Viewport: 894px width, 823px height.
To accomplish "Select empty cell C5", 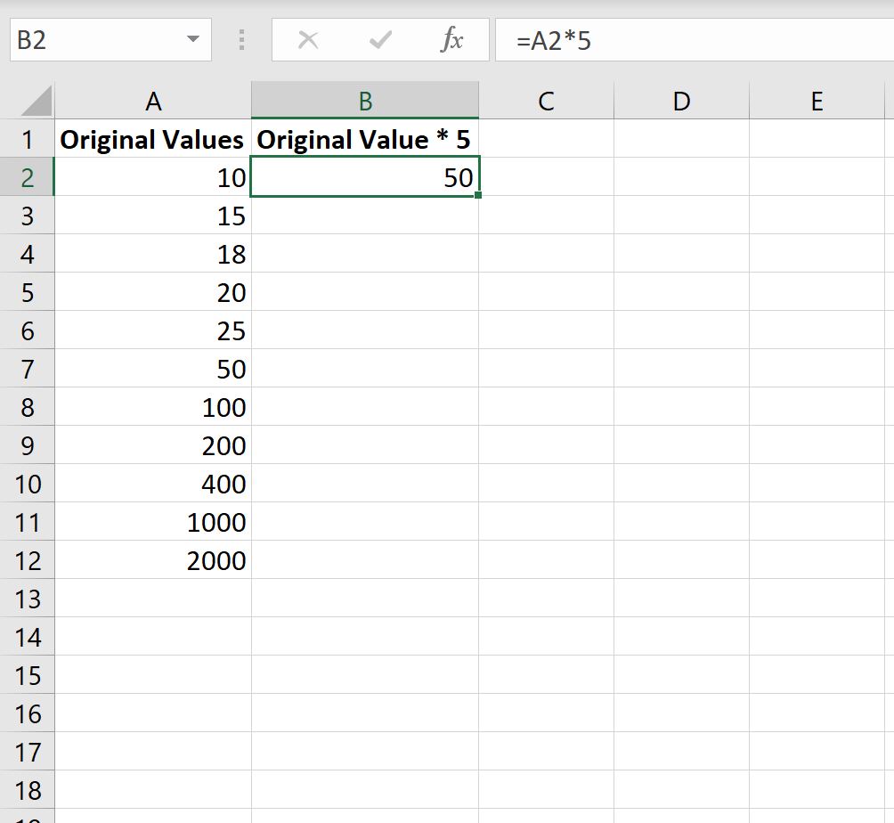I will 546,292.
